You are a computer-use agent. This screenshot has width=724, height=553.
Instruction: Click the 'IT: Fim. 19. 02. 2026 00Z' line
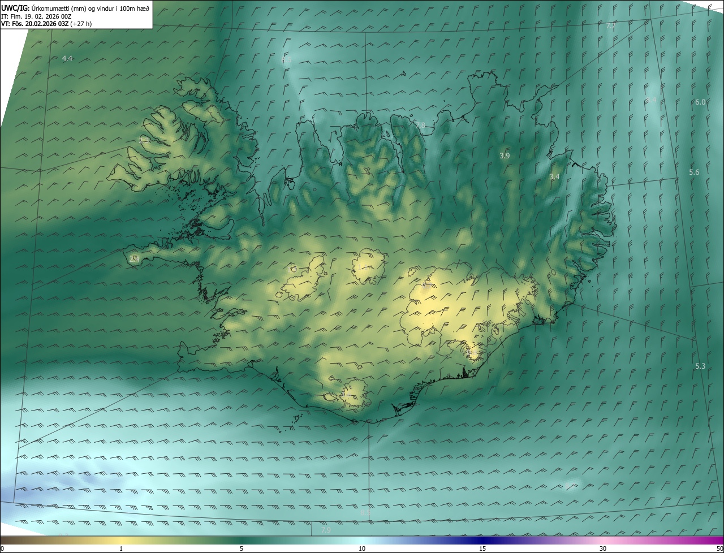[x=37, y=16]
